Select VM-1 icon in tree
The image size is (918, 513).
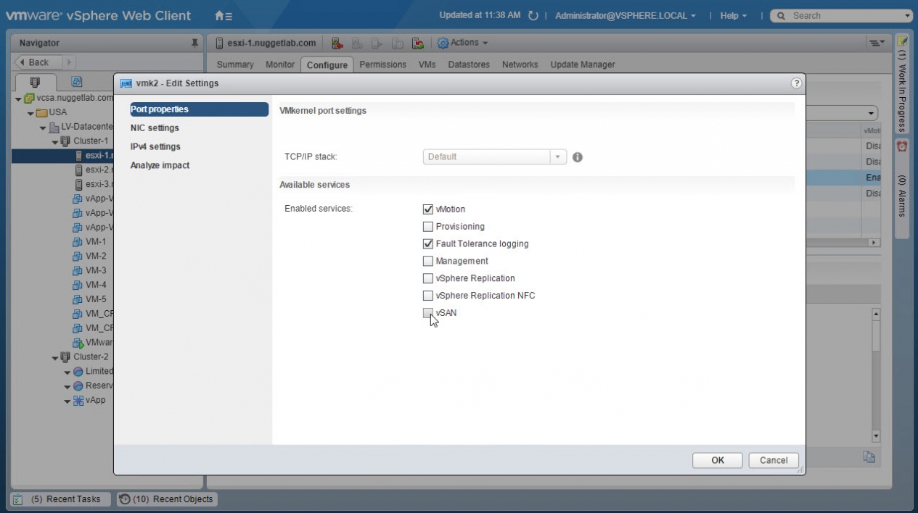click(x=78, y=241)
